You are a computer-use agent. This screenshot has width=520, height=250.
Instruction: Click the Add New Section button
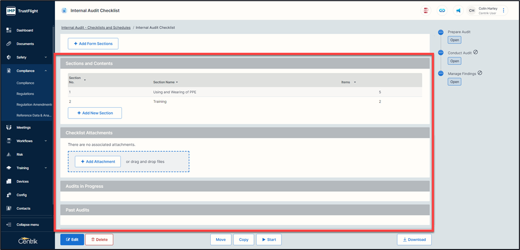click(95, 113)
